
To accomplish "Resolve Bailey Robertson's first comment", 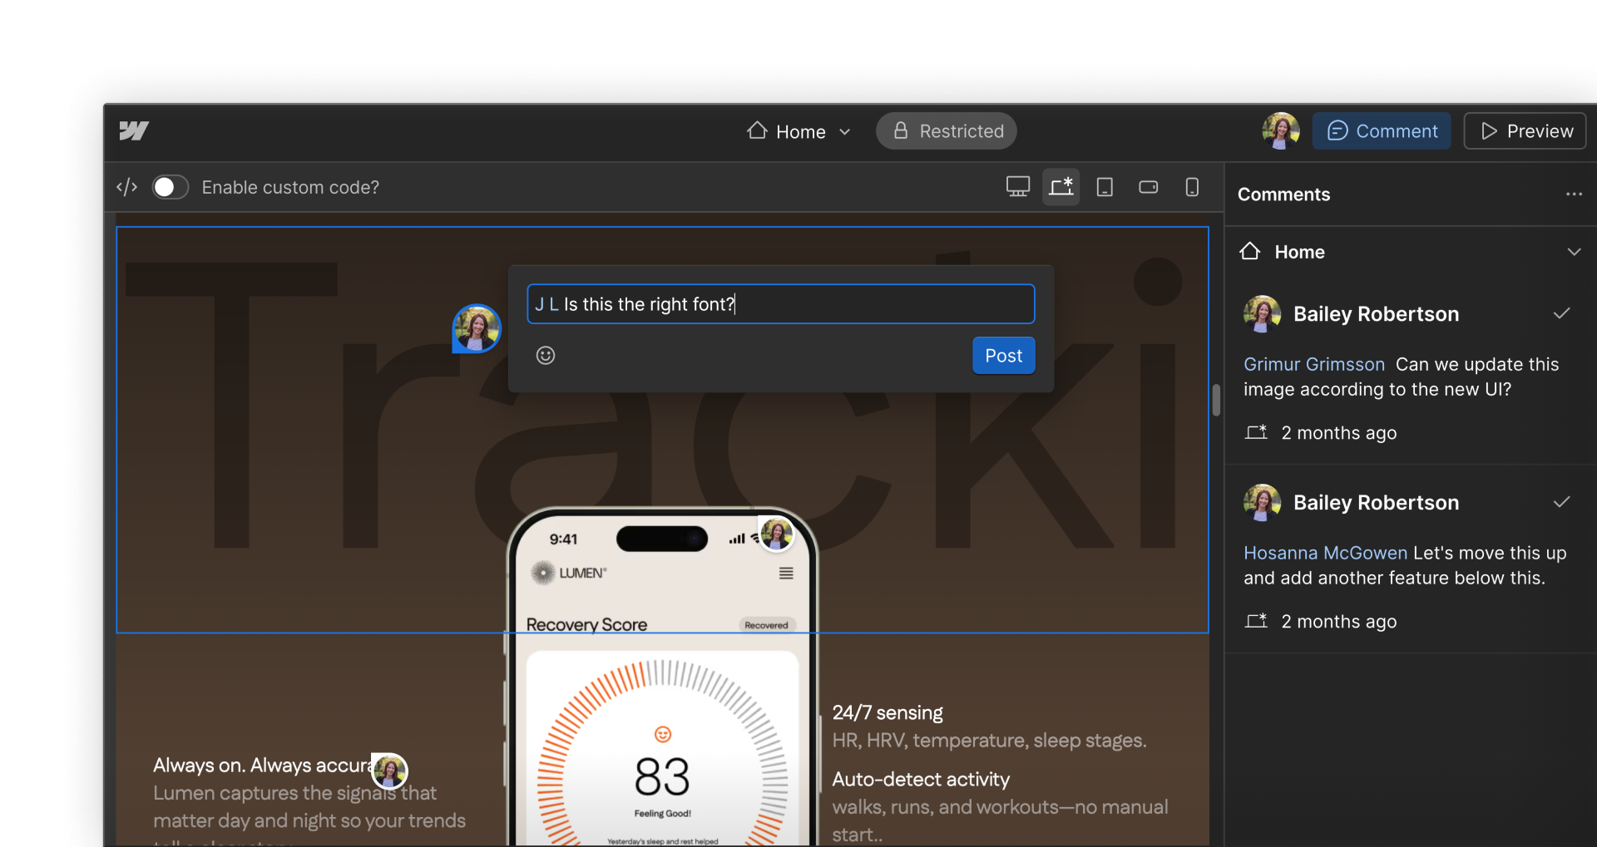I will (1562, 313).
